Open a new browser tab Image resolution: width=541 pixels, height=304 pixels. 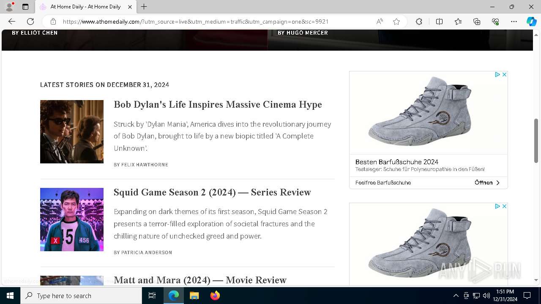pos(144,7)
